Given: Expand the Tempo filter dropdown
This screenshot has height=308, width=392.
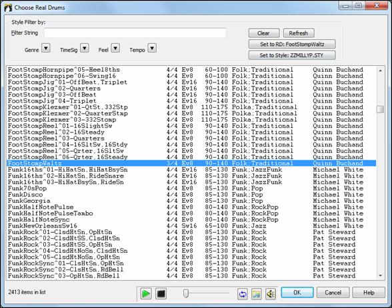Looking at the screenshot, I should tap(152, 48).
